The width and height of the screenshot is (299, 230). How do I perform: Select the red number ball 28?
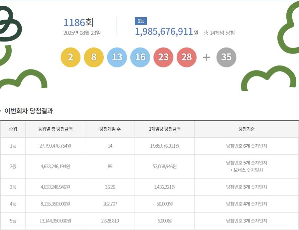pyautogui.click(x=186, y=57)
